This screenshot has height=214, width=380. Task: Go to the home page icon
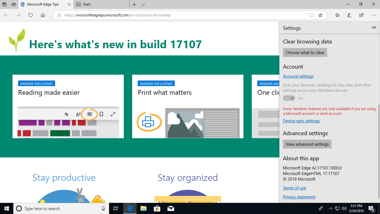[43, 15]
